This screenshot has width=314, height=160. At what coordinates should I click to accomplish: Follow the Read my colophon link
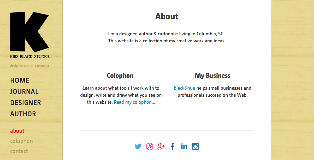pos(134,102)
